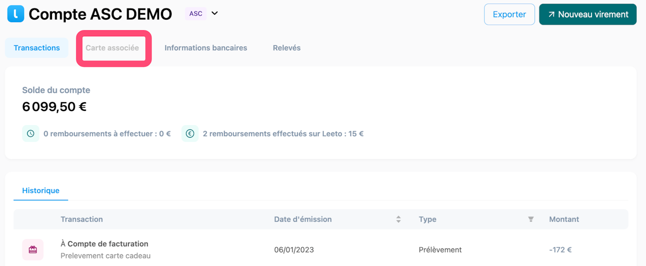Sort by Date d'émission arrows
646x266 pixels.
(x=398, y=219)
